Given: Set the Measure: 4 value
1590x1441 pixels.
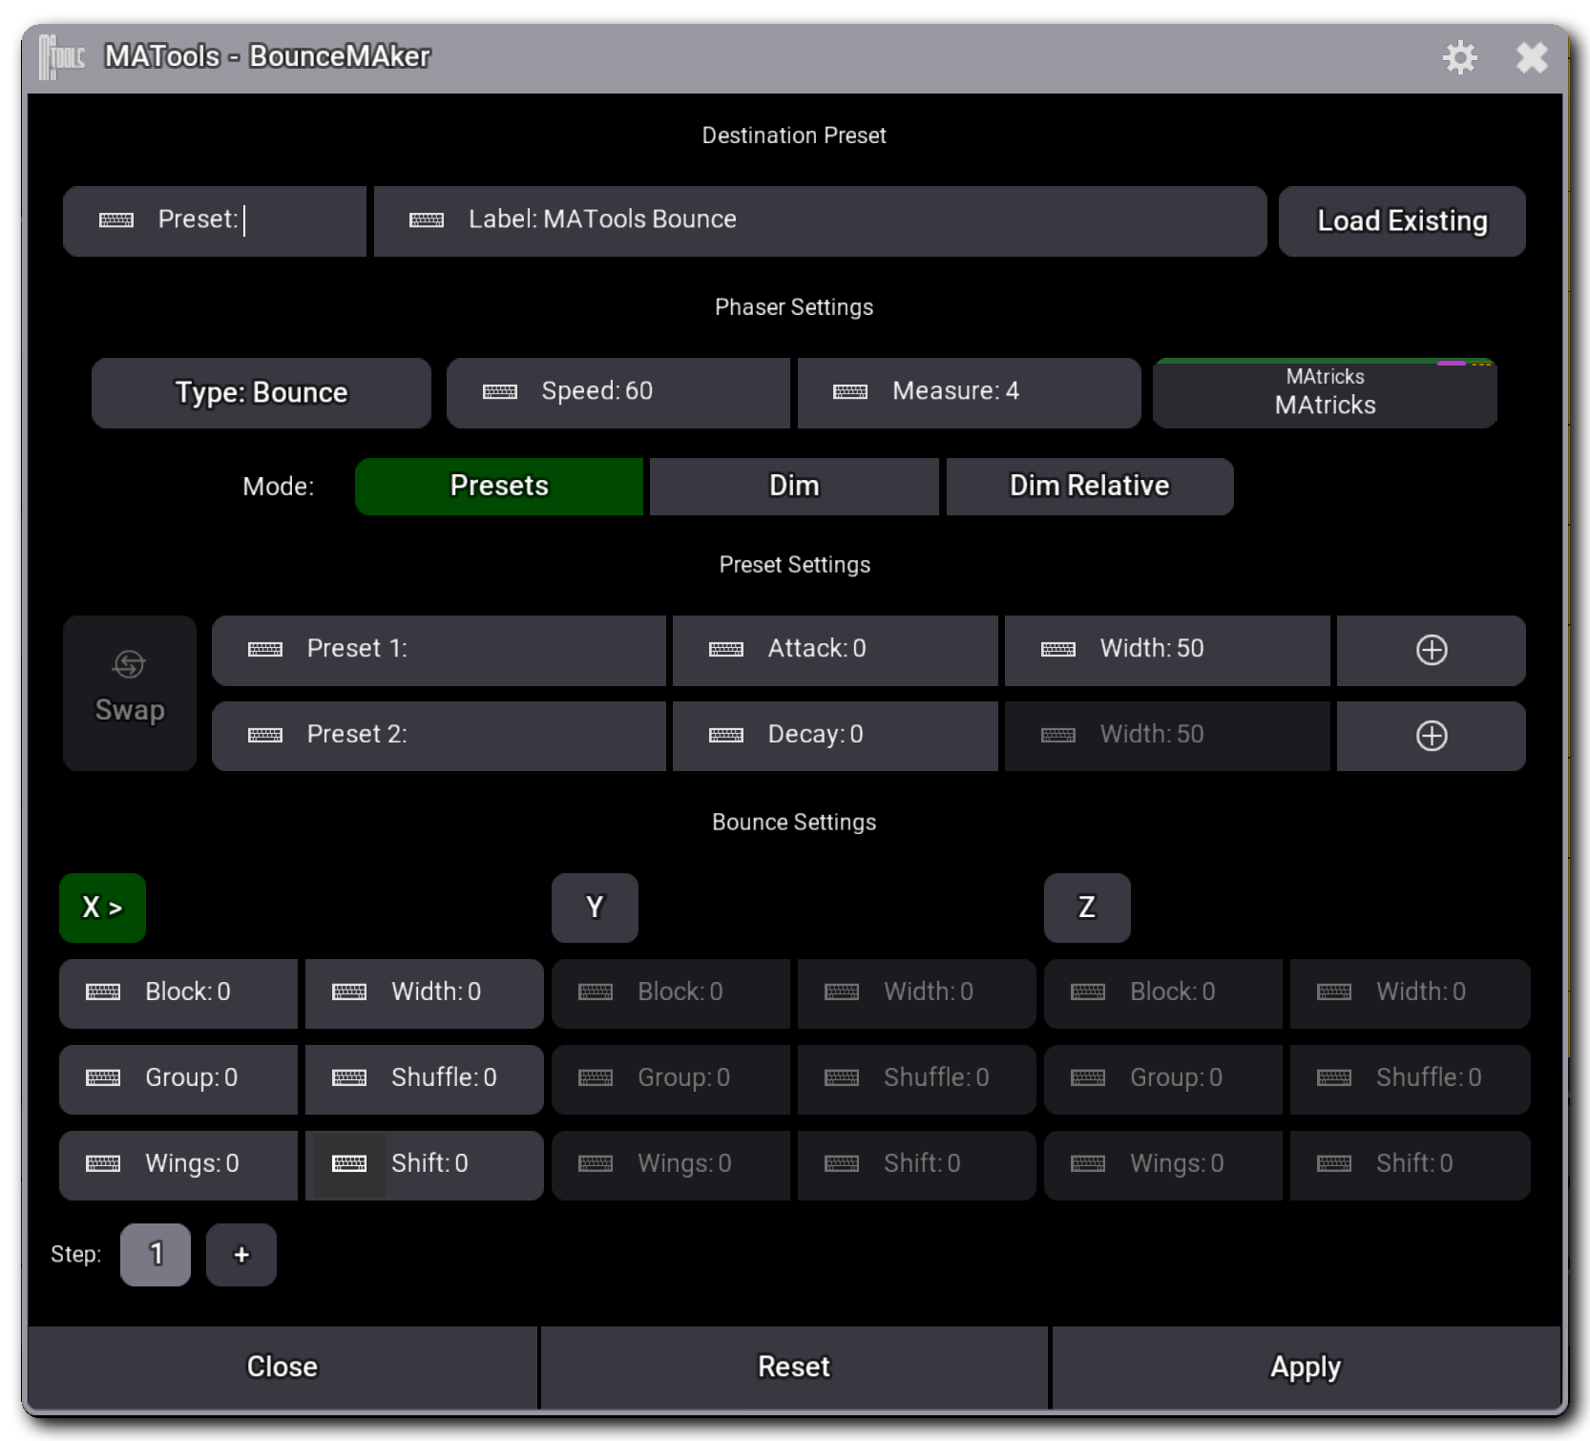Looking at the screenshot, I should pos(969,393).
